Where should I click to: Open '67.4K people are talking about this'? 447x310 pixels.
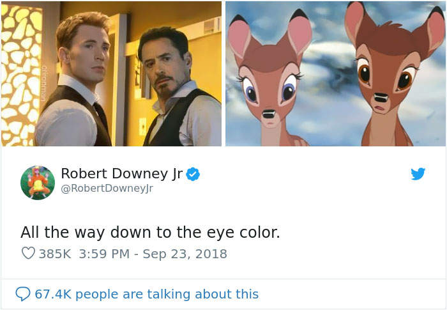coord(146,294)
